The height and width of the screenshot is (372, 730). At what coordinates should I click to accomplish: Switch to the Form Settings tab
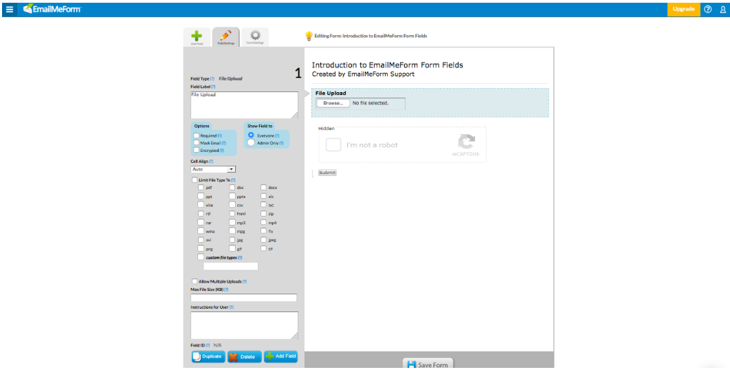(254, 37)
